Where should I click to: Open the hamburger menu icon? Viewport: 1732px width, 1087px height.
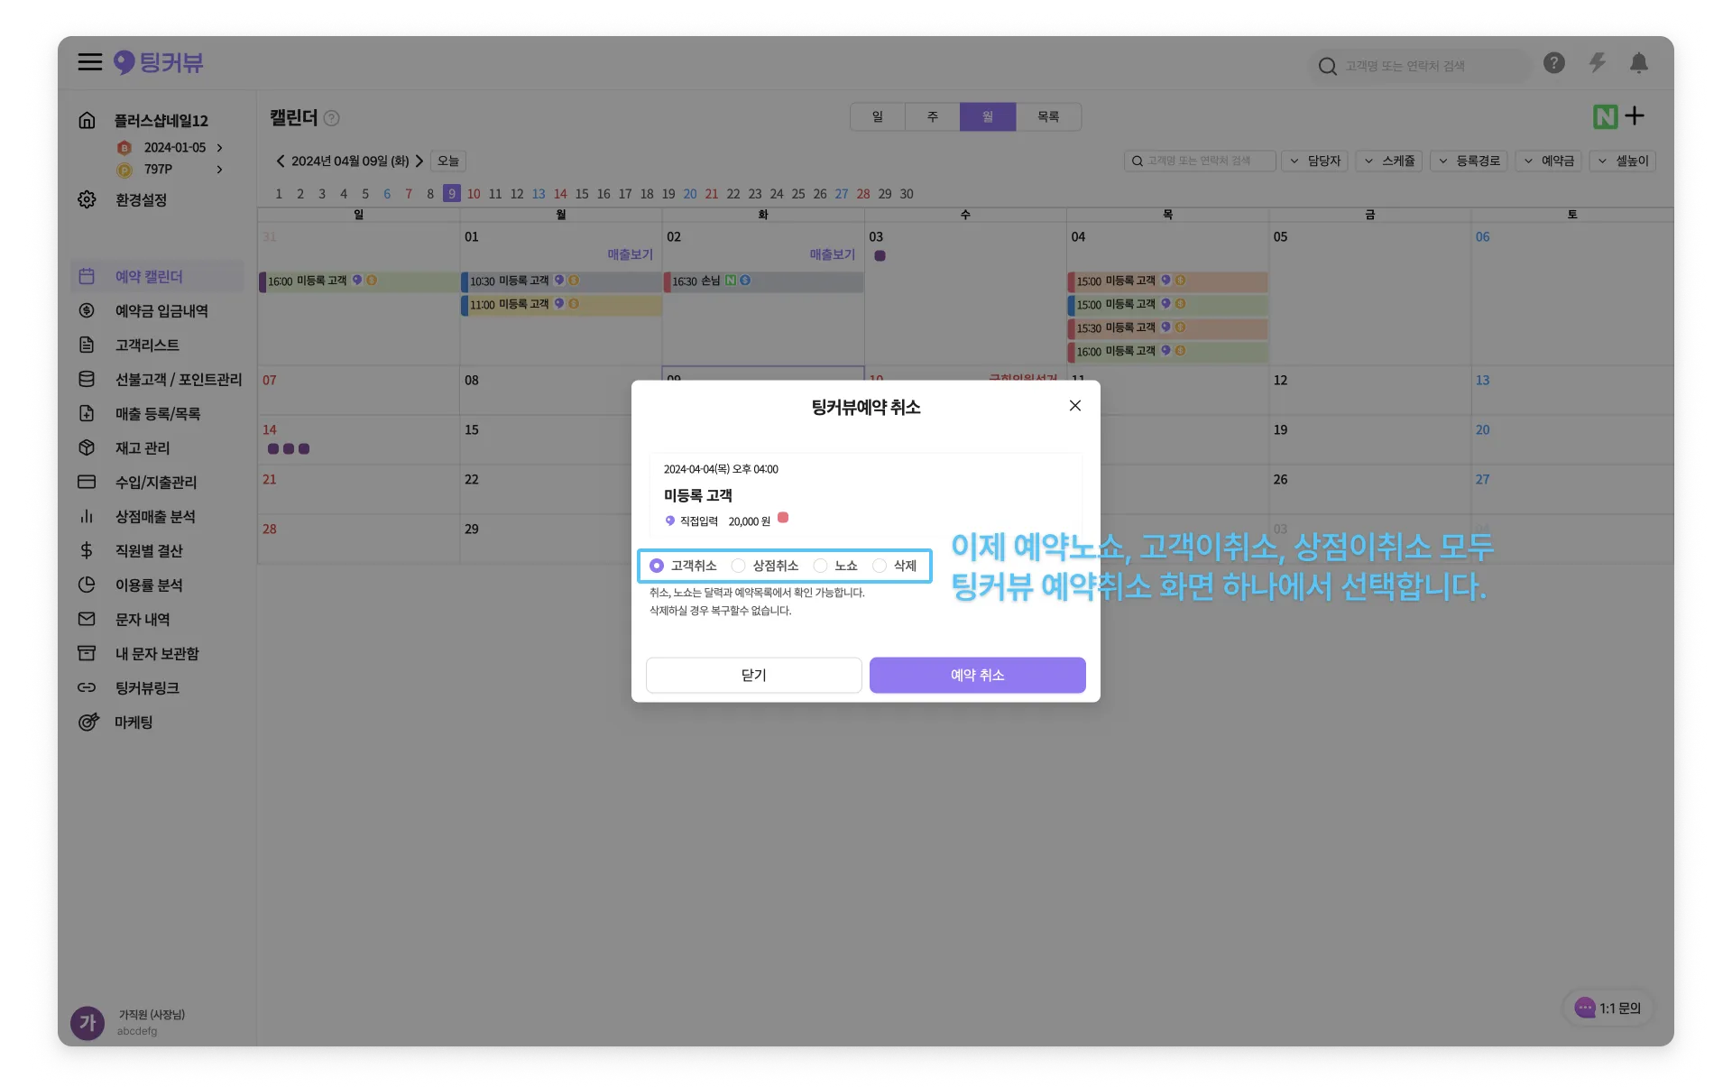89,62
